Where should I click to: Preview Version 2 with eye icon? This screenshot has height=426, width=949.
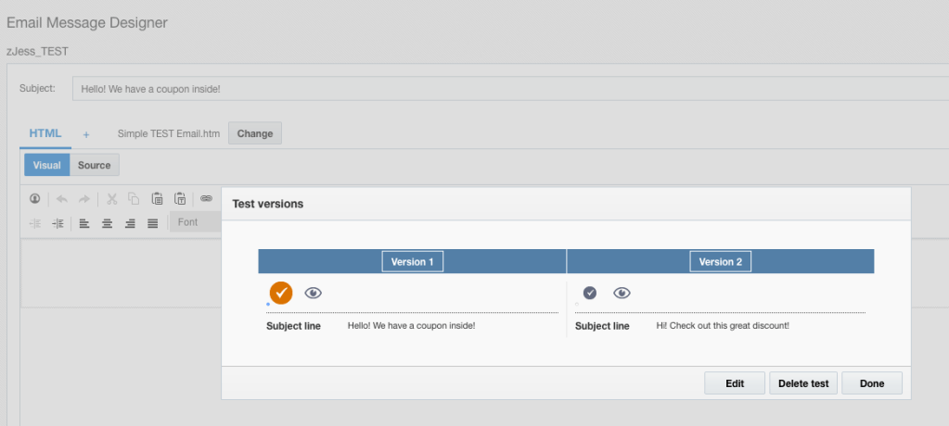click(622, 293)
